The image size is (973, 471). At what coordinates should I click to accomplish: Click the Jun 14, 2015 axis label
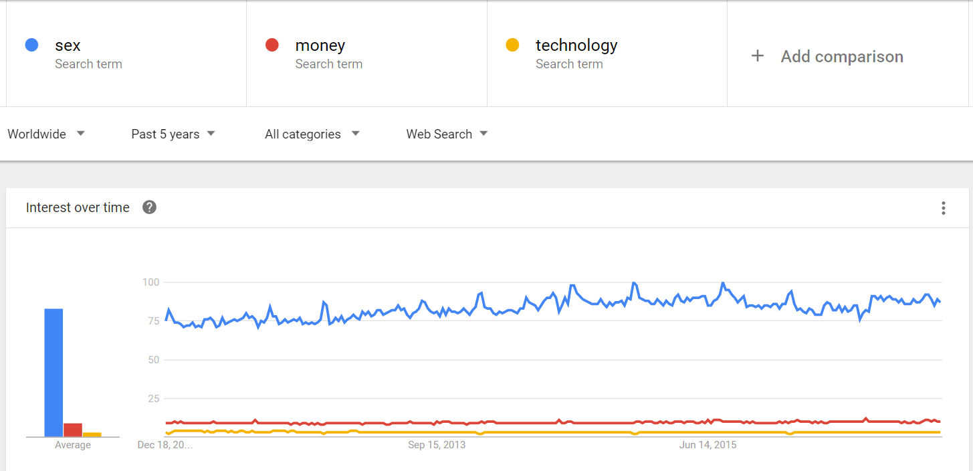(x=708, y=445)
